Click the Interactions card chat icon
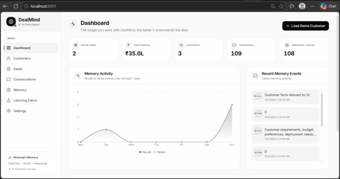 coord(234,45)
